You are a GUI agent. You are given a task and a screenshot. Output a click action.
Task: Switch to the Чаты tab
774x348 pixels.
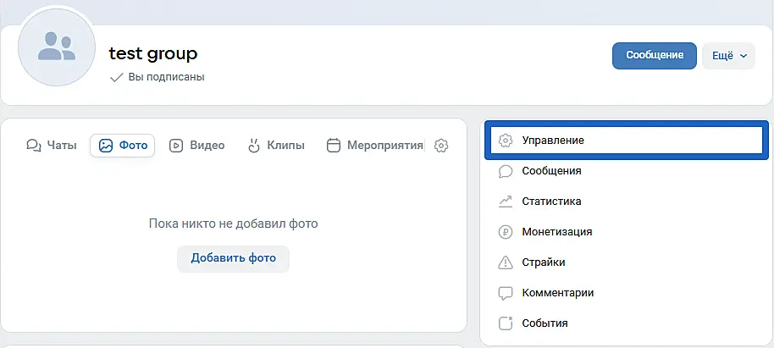(x=52, y=146)
